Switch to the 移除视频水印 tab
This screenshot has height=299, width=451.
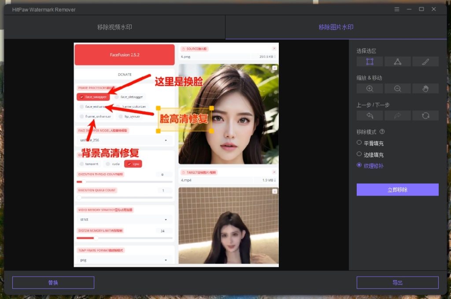(x=115, y=27)
